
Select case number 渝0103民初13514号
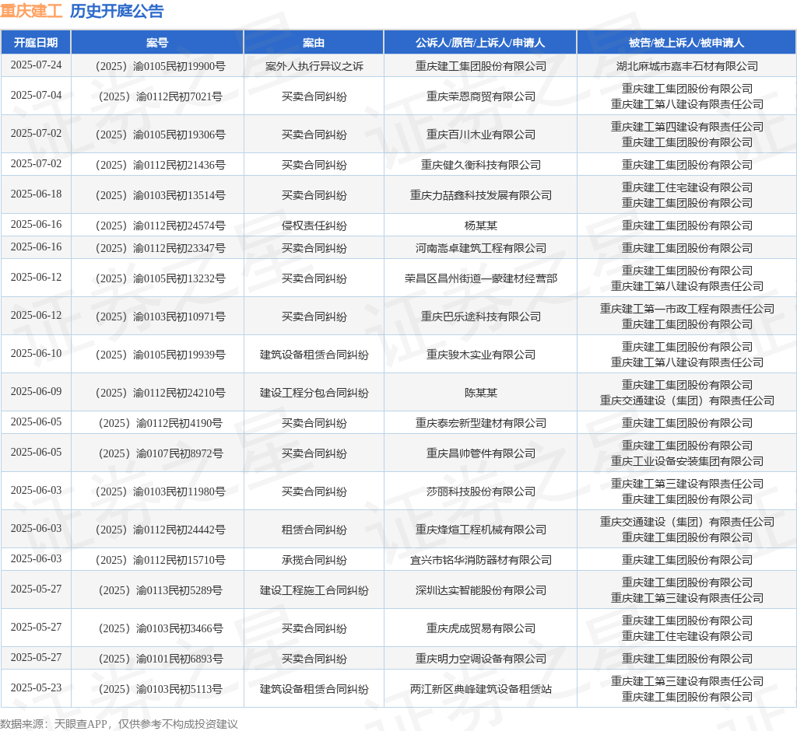160,195
